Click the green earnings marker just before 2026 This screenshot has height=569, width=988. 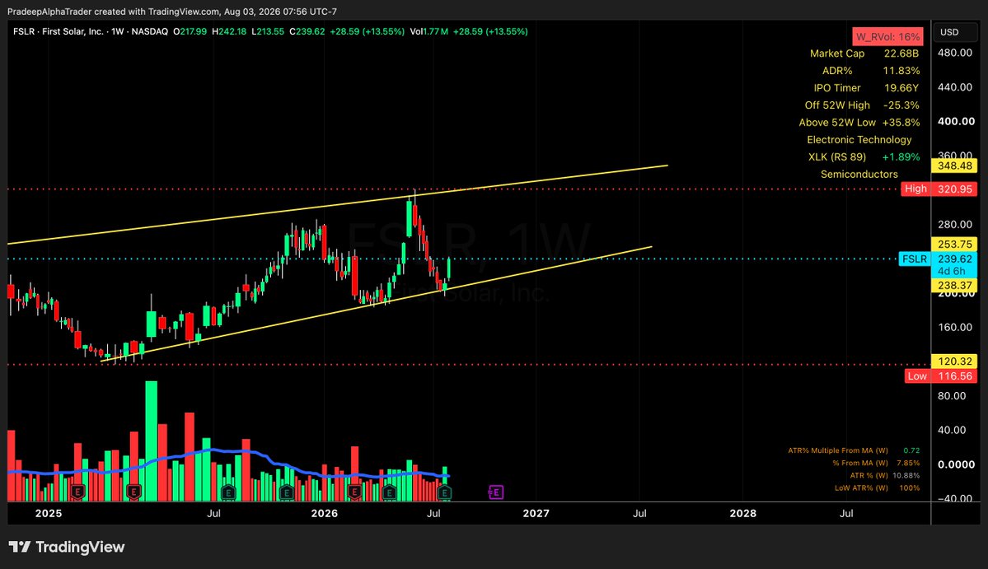click(287, 492)
